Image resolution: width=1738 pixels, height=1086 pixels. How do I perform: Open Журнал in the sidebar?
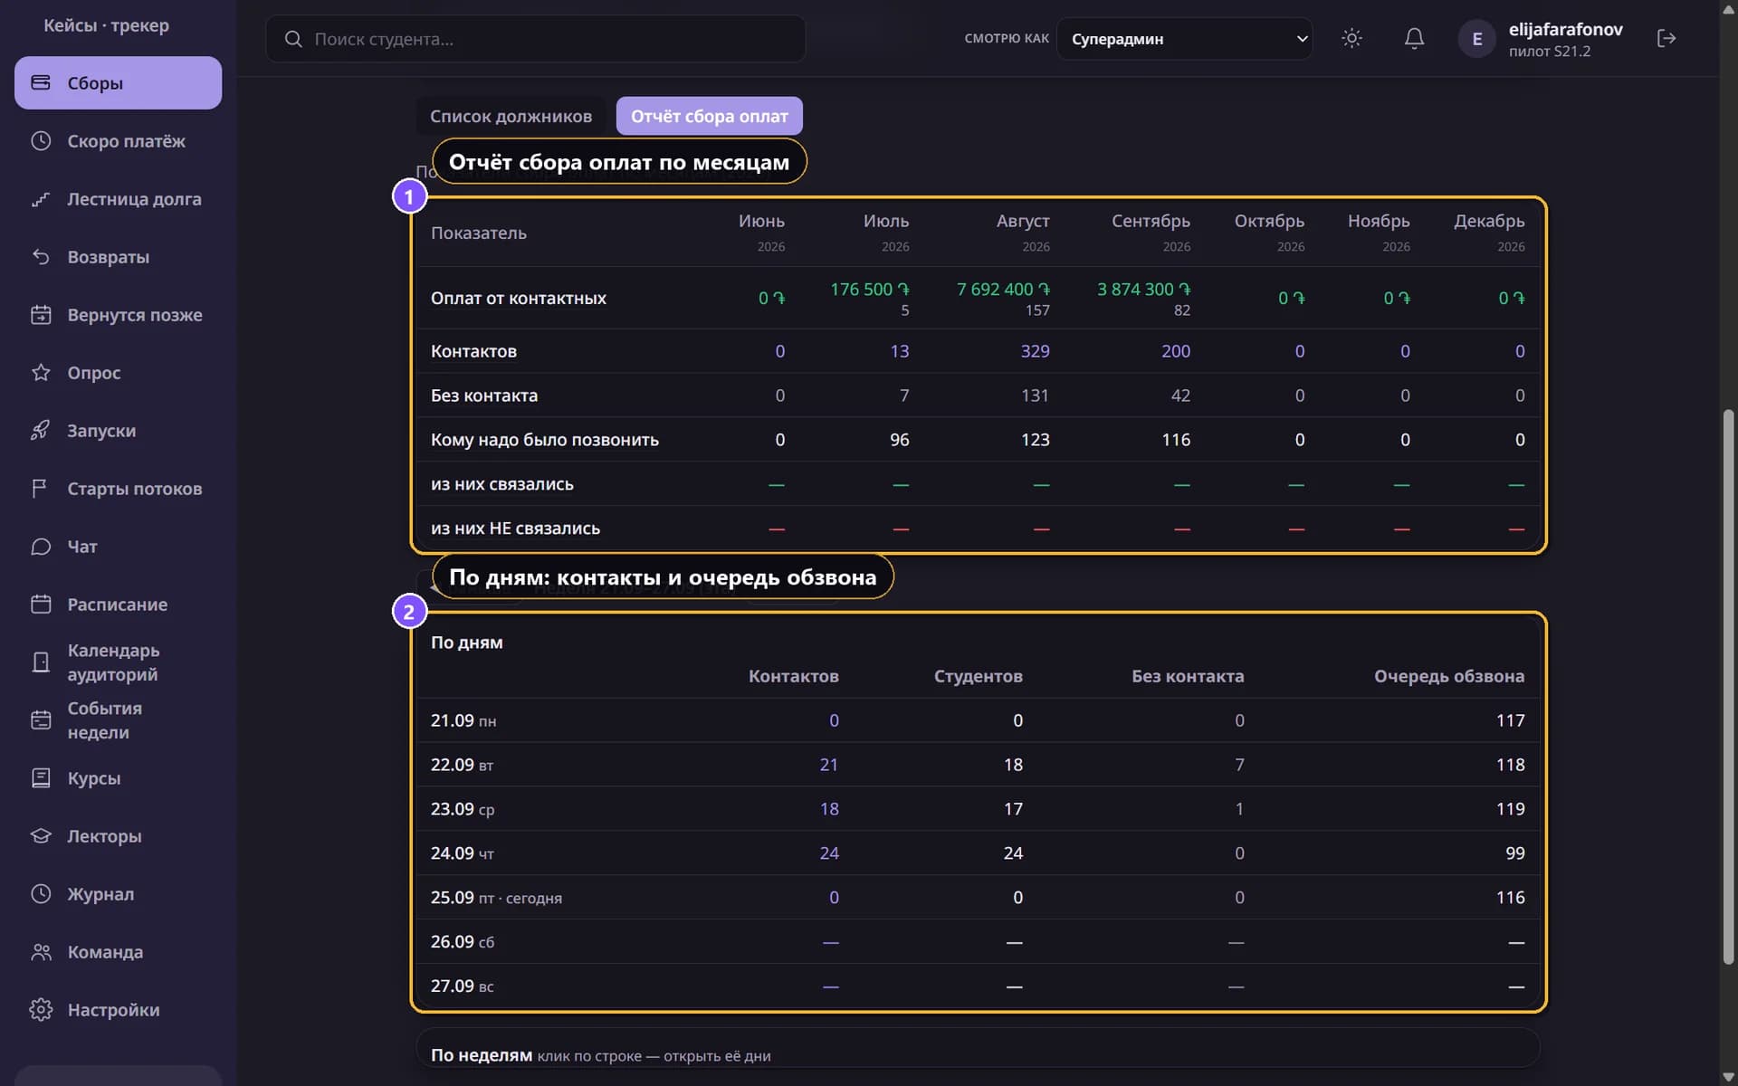coord(118,893)
